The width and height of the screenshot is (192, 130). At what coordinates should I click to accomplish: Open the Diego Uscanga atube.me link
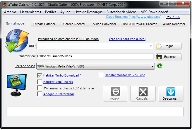pyautogui.click(x=134, y=17)
